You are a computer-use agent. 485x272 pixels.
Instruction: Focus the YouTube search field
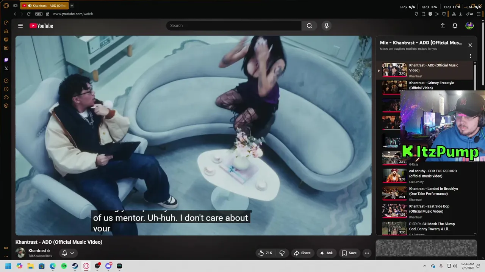[234, 26]
